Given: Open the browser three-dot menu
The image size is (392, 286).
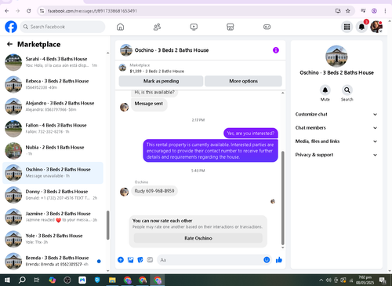Looking at the screenshot, I should coord(385,11).
